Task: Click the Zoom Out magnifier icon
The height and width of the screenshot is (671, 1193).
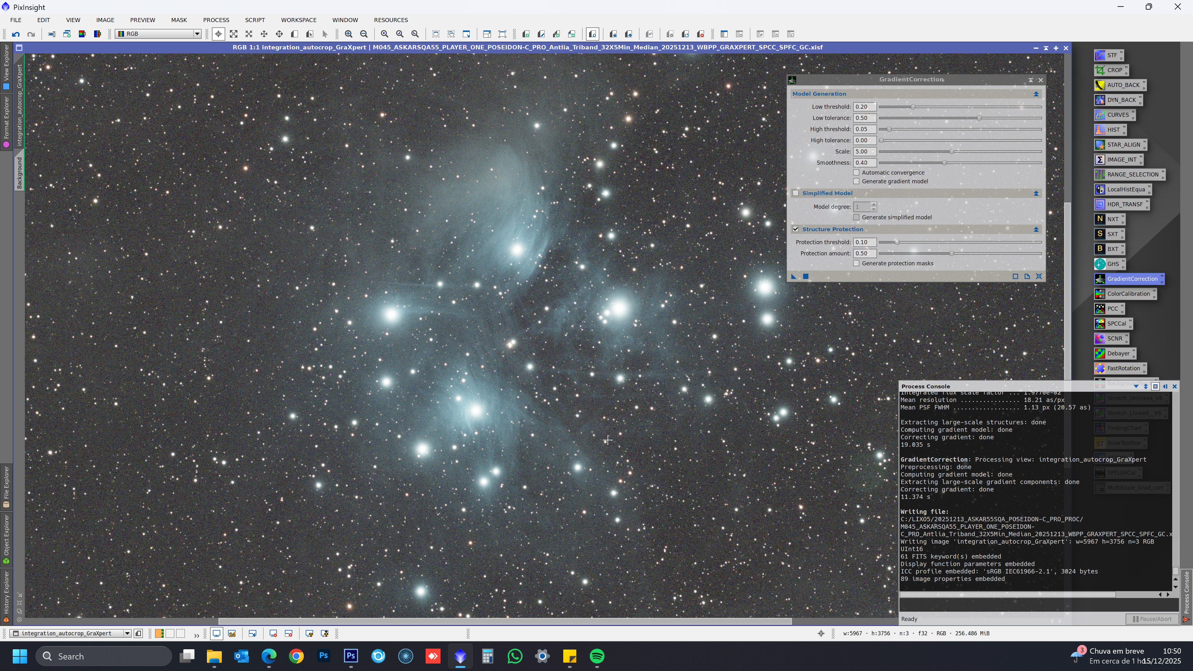Action: click(x=364, y=34)
